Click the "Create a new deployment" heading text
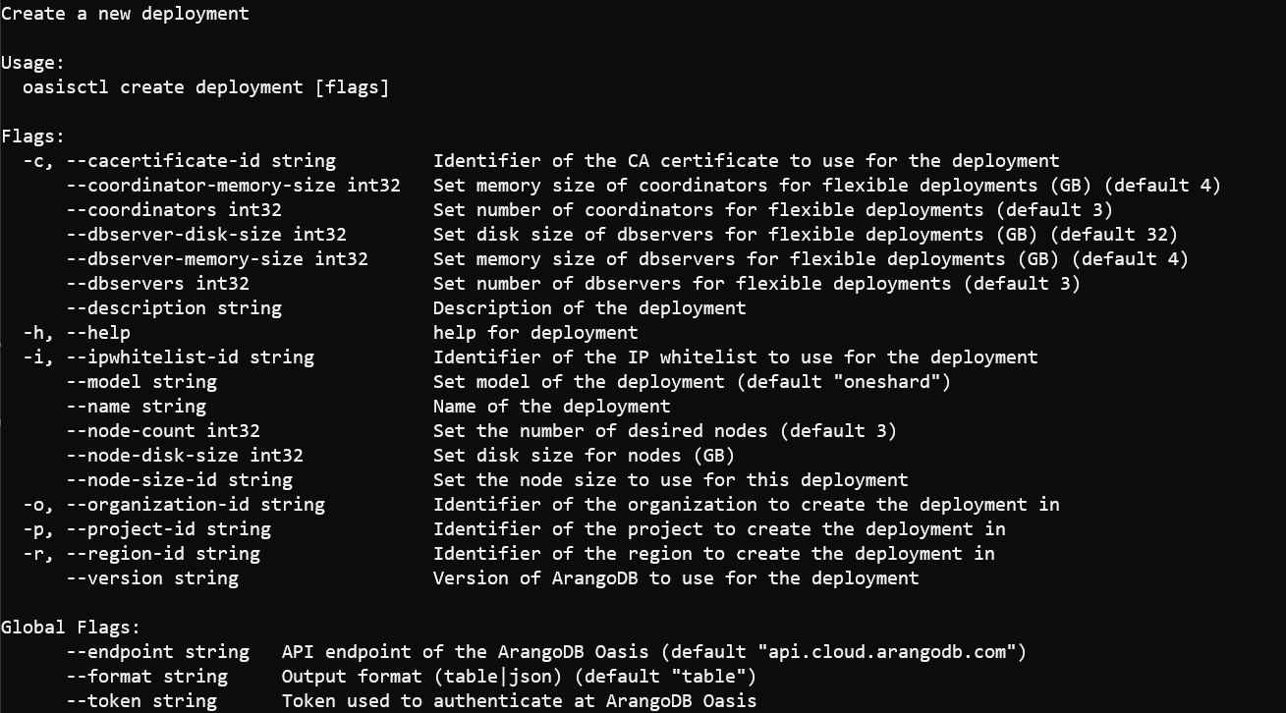 coord(125,14)
